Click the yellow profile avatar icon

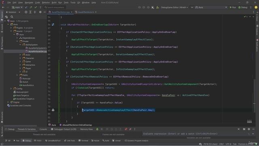(256, 7)
